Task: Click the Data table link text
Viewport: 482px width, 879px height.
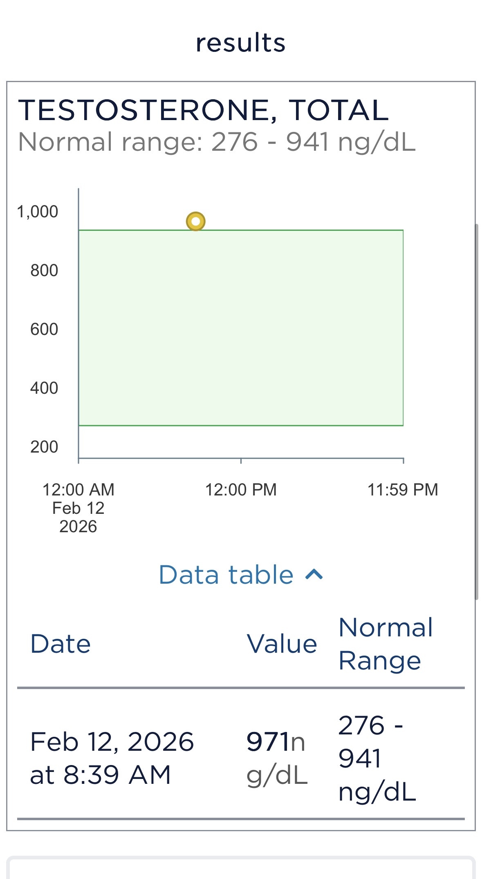Action: tap(226, 575)
